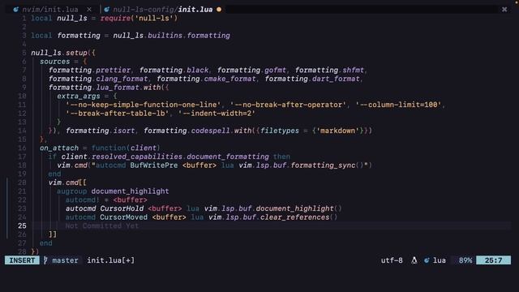Click autocmd! * <buffer> on line 22
Image resolution: width=519 pixels, height=292 pixels.
(x=106, y=200)
